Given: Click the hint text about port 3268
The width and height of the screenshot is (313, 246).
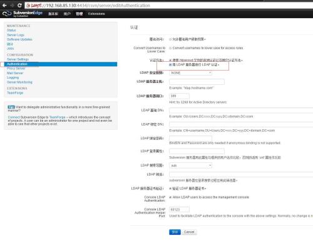Looking at the screenshot, I should 198,102.
